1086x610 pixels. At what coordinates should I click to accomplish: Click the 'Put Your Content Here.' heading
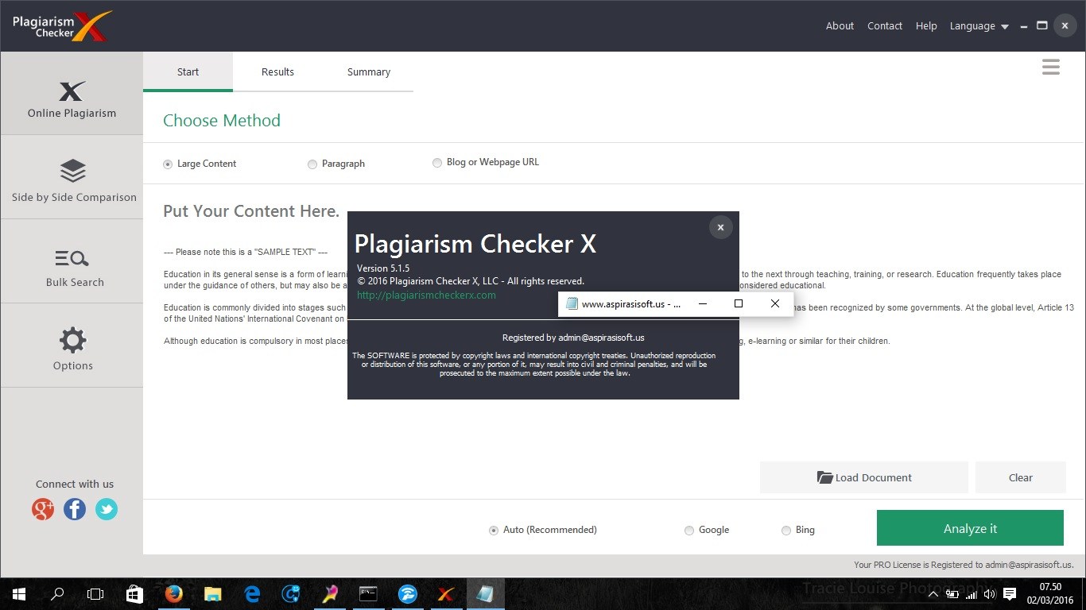click(251, 211)
